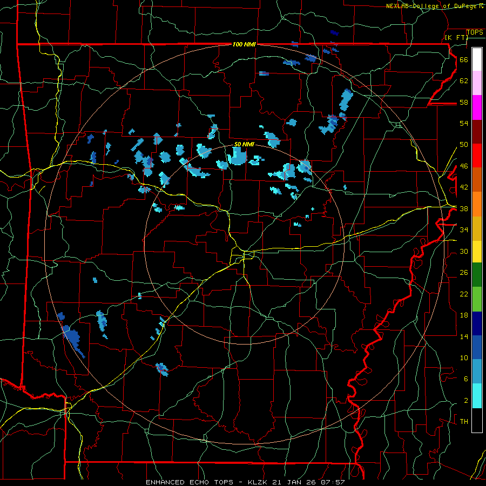Click the yellow legend swatch
Viewport: 486px width, 486px height.
(x=477, y=252)
